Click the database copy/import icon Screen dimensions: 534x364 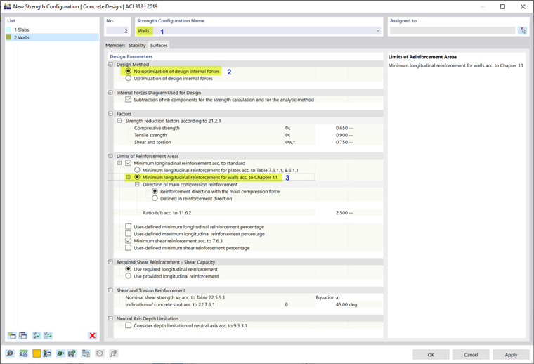click(x=86, y=353)
